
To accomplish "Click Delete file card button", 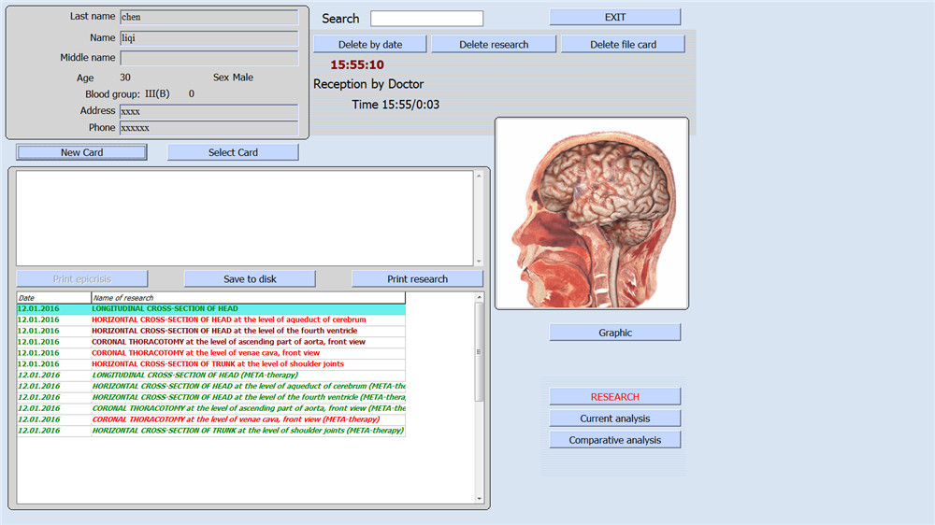I will pos(623,44).
